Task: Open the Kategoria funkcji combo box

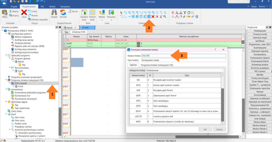Action: pos(185,70)
